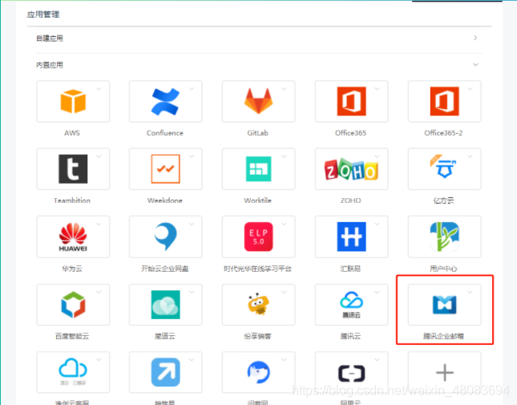Screen dimensions: 517x405
Task: Open the 腾讯企业邮箱 mail app icon
Action: [445, 305]
